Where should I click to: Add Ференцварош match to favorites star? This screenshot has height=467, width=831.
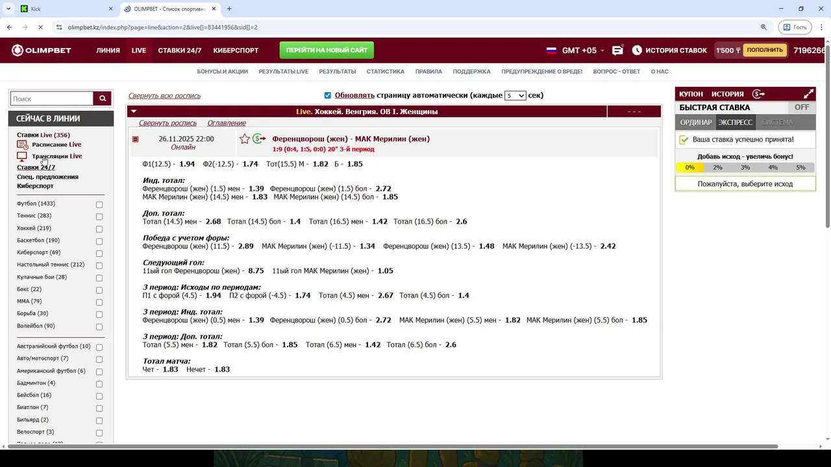245,139
